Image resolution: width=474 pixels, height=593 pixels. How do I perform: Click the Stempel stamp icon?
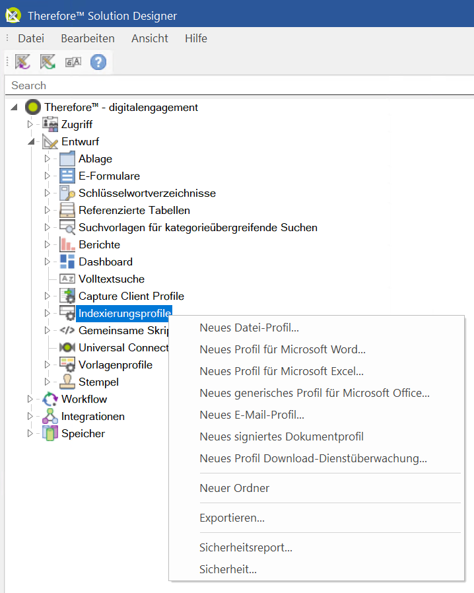click(67, 382)
